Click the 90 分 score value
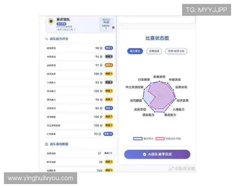This screenshot has width=235, height=188. [99, 48]
